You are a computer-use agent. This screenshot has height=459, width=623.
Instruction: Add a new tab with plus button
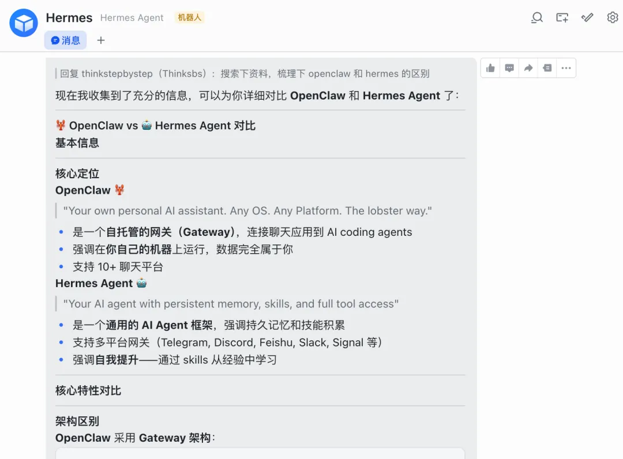[x=101, y=40]
